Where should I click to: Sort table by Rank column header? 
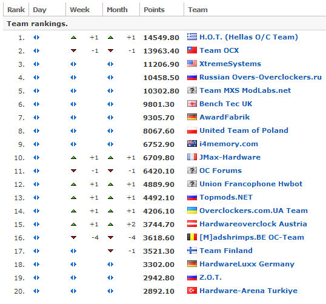point(16,10)
